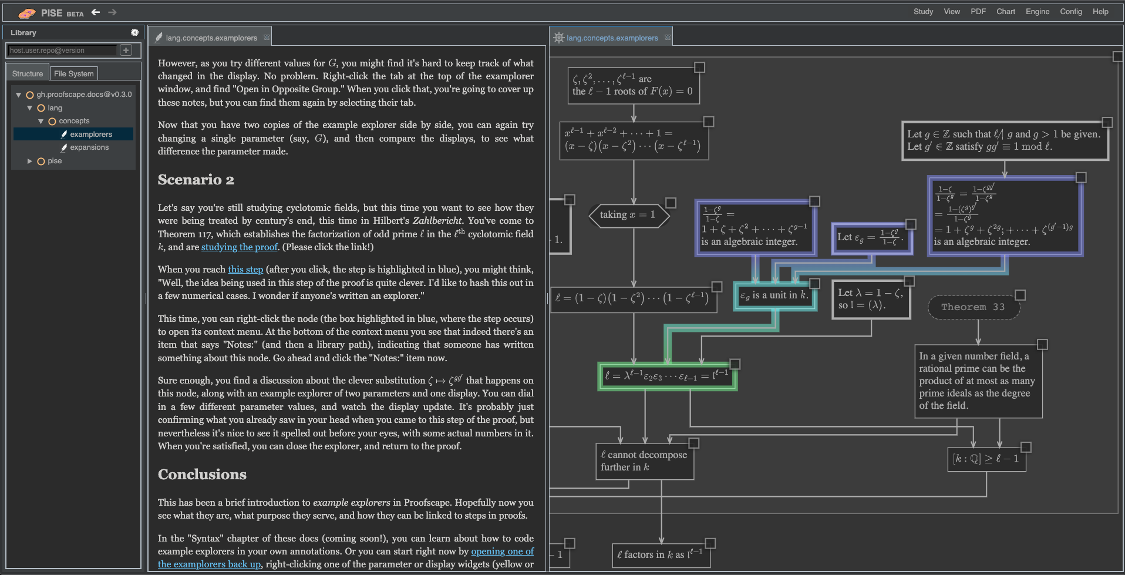Viewport: 1125px width, 575px height.
Task: Open the Config menu
Action: click(x=1071, y=12)
